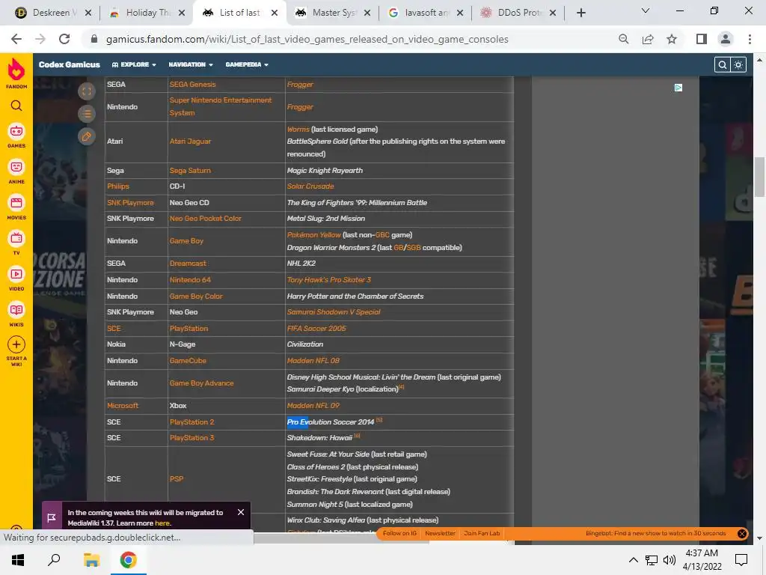This screenshot has height=575, width=766.
Task: Click the Start a Wiki plus icon
Action: [16, 344]
